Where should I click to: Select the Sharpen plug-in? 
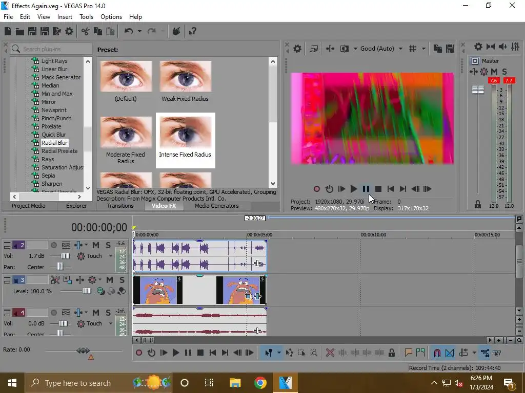[52, 184]
